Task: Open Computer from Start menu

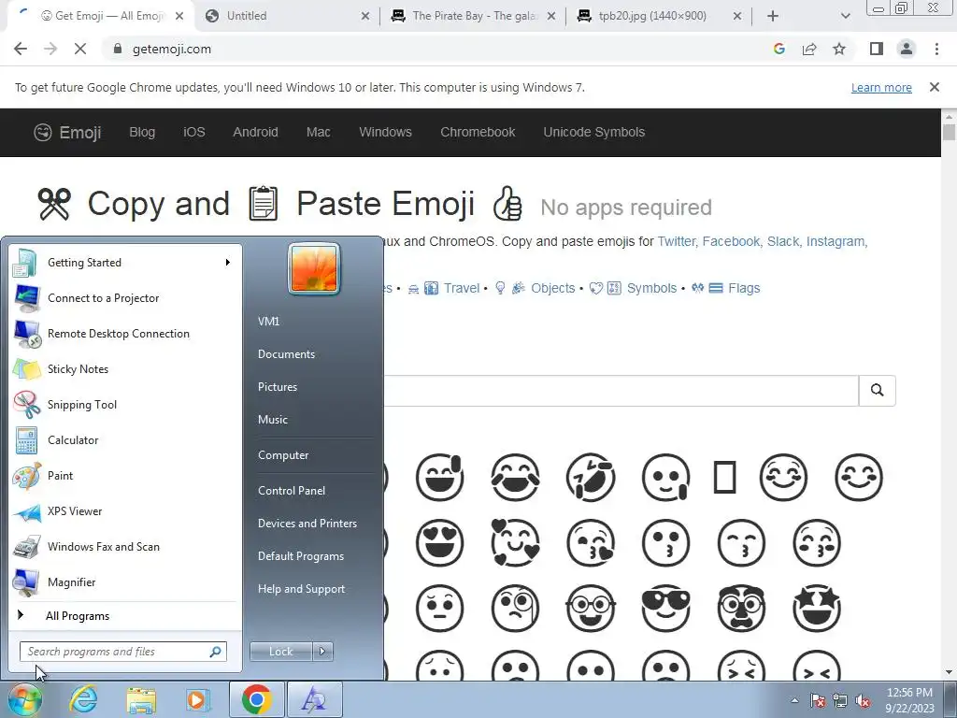Action: pyautogui.click(x=283, y=455)
